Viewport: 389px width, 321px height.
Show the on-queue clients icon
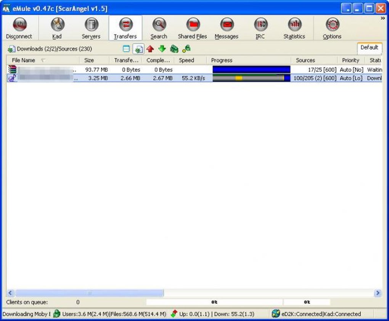click(x=174, y=49)
